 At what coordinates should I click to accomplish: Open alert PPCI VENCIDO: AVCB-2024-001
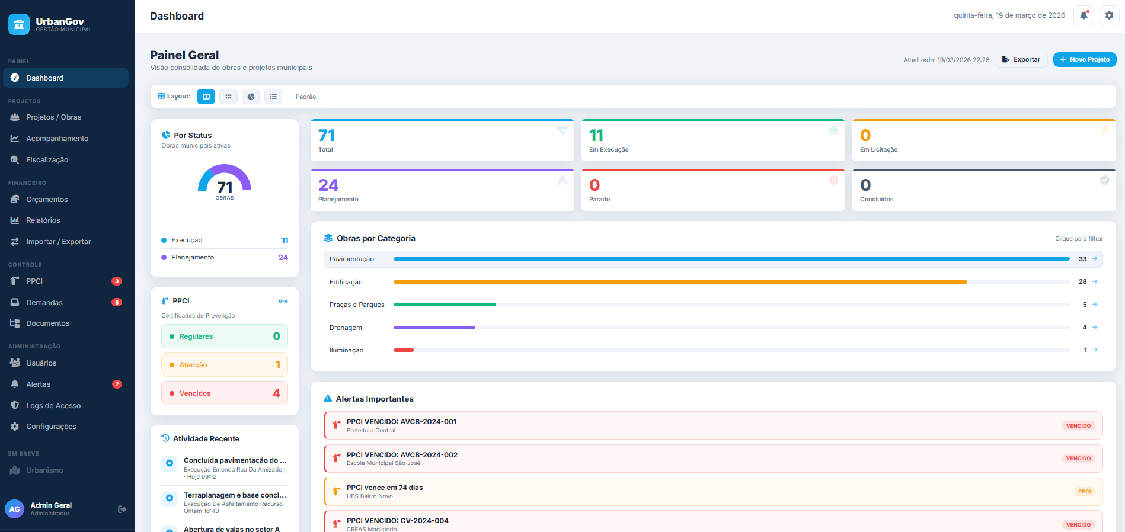pyautogui.click(x=713, y=425)
